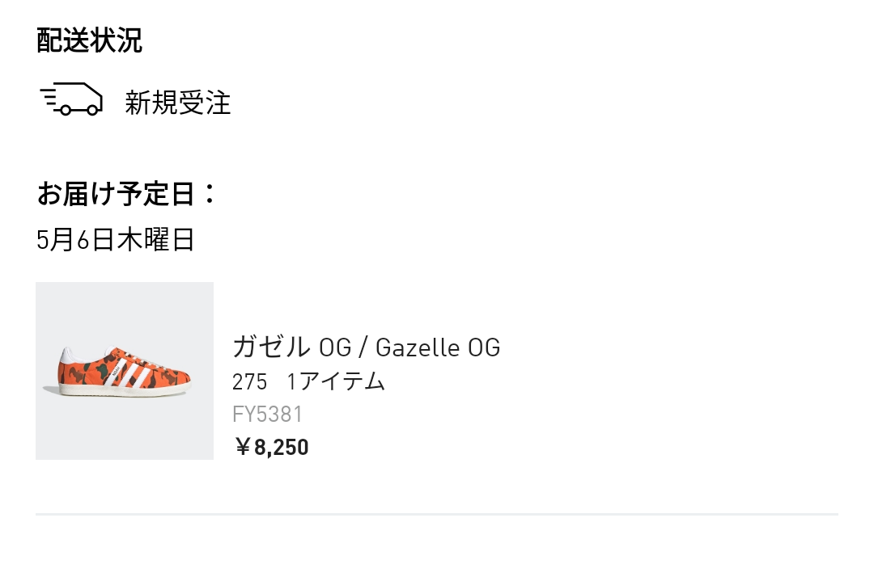Click the 配送状況 section heading
Image resolution: width=874 pixels, height=581 pixels.
pyautogui.click(x=89, y=40)
